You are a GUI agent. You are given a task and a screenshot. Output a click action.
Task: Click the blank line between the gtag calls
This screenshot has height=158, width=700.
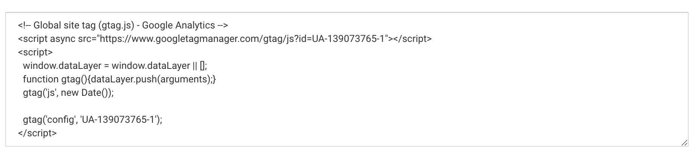tap(113, 106)
